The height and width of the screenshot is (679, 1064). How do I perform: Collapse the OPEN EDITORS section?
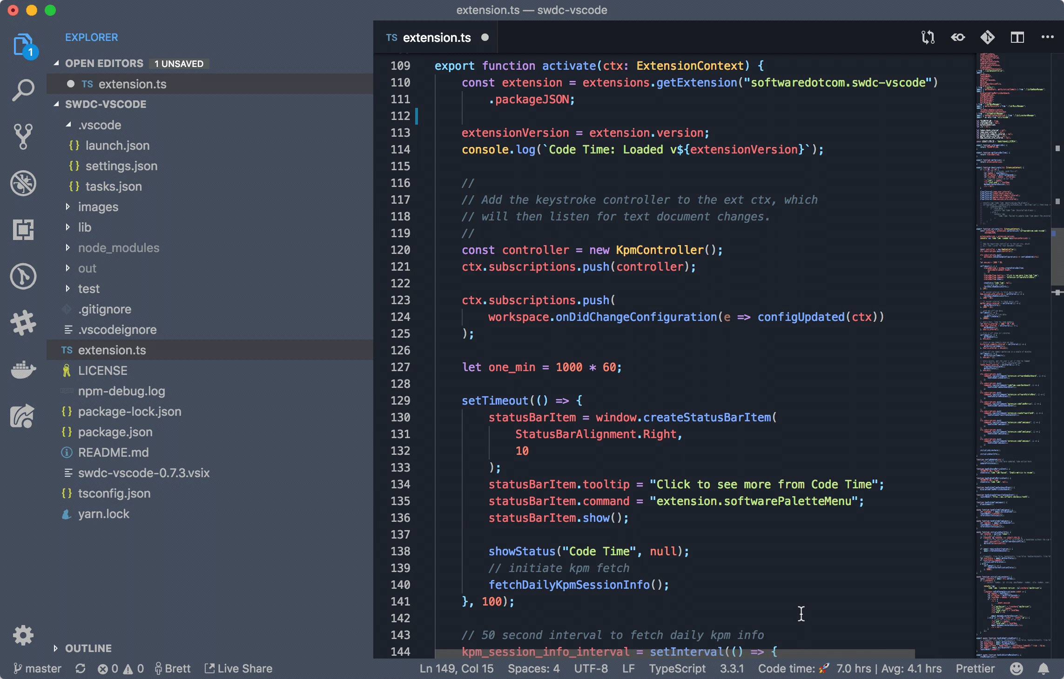(x=104, y=63)
